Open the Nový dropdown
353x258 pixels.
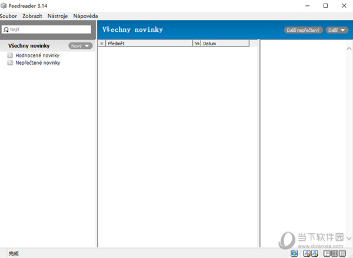point(80,46)
